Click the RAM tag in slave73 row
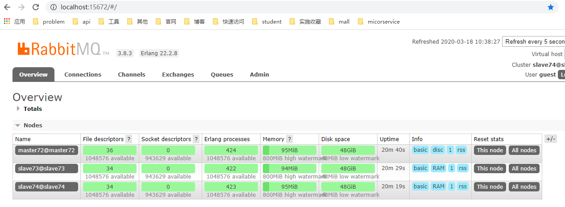 439,168
